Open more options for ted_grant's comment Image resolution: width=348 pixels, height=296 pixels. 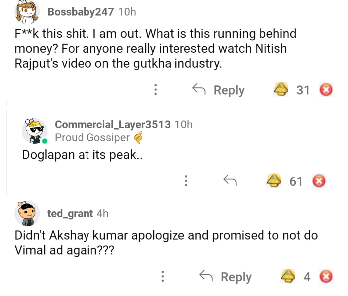tap(163, 277)
